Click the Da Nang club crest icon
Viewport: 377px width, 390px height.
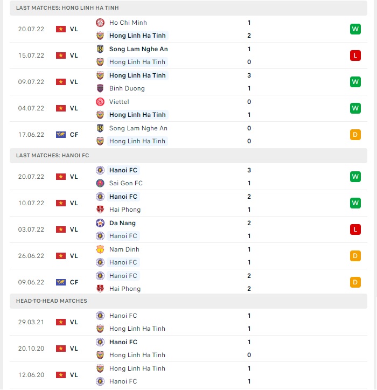click(100, 223)
